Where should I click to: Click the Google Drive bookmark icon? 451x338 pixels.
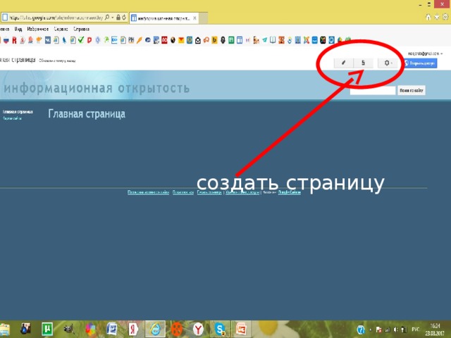[340, 40]
